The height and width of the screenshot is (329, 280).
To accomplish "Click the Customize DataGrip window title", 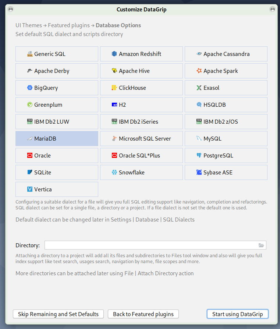I will [x=142, y=10].
